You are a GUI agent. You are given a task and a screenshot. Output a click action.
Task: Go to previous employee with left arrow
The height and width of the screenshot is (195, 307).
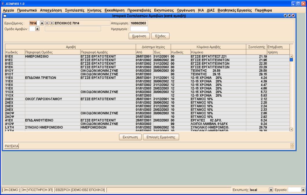pyautogui.click(x=47, y=23)
